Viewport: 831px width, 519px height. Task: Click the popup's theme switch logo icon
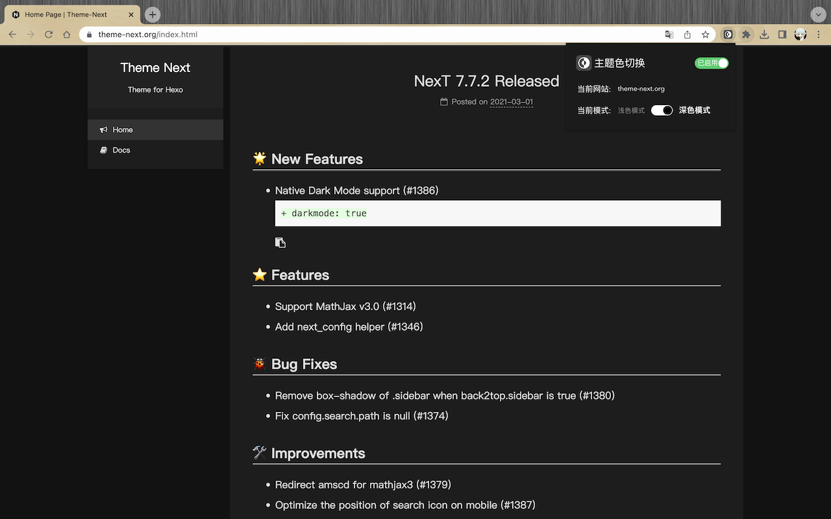tap(584, 63)
